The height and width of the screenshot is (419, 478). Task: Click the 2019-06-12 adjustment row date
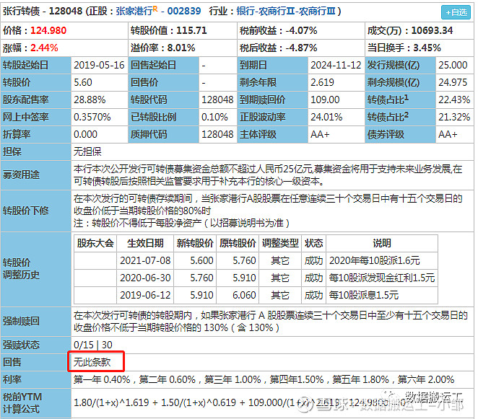[x=145, y=296]
